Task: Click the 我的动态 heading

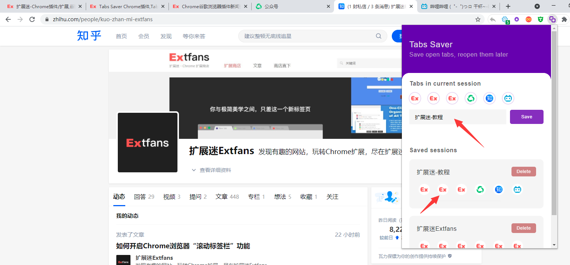Action: point(127,216)
